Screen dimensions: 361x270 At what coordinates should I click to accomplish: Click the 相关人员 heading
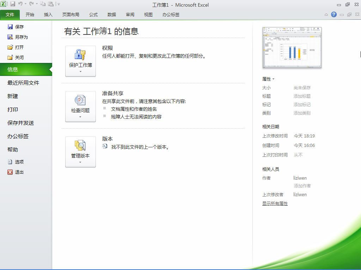tap(271, 169)
